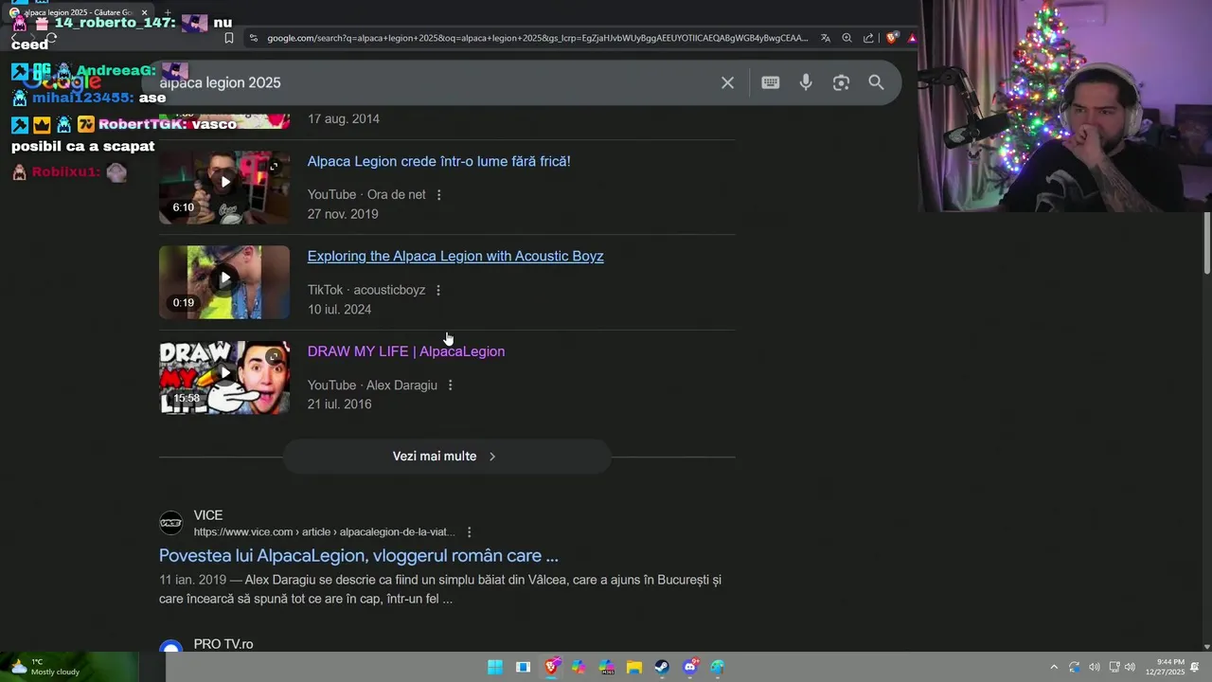
Task: Play the 15:58 Draw My Life thumbnail
Action: pyautogui.click(x=224, y=377)
